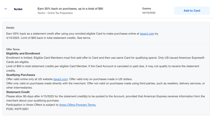Image resolution: width=213 pixels, height=118 pixels.
Task: Click the 'Enrollment is limited' sentence
Action: pyautogui.click(x=19, y=58)
